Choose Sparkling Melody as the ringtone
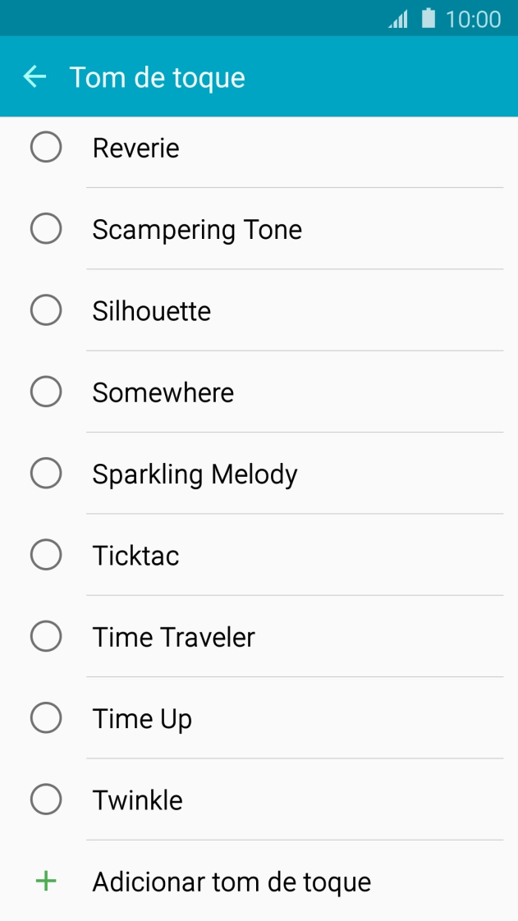This screenshot has width=518, height=921. coord(46,474)
